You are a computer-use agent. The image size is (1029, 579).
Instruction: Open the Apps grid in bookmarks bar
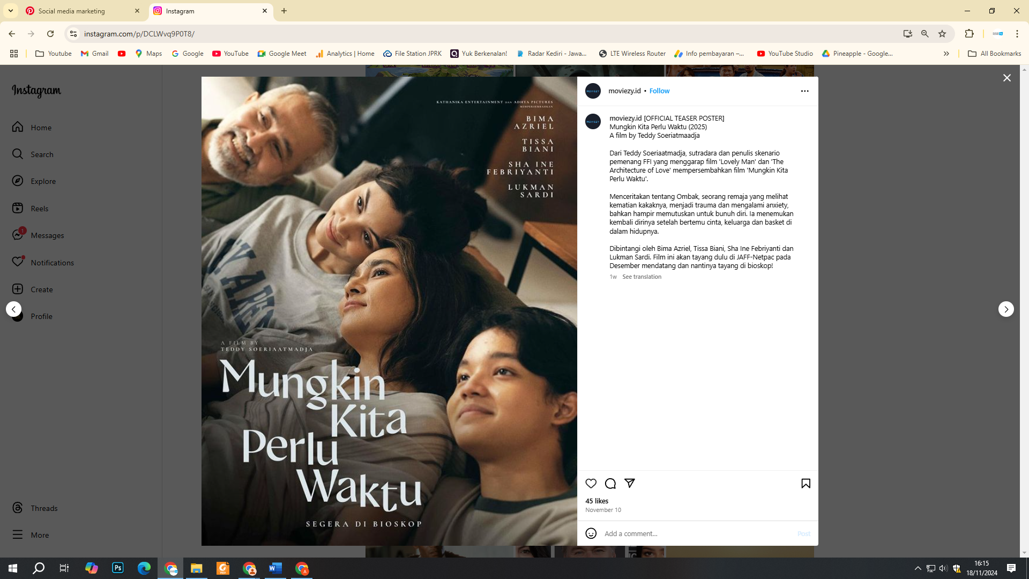[x=14, y=54]
